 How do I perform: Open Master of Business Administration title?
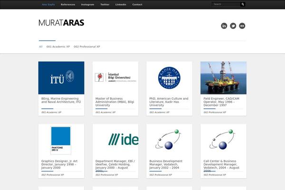[114, 102]
